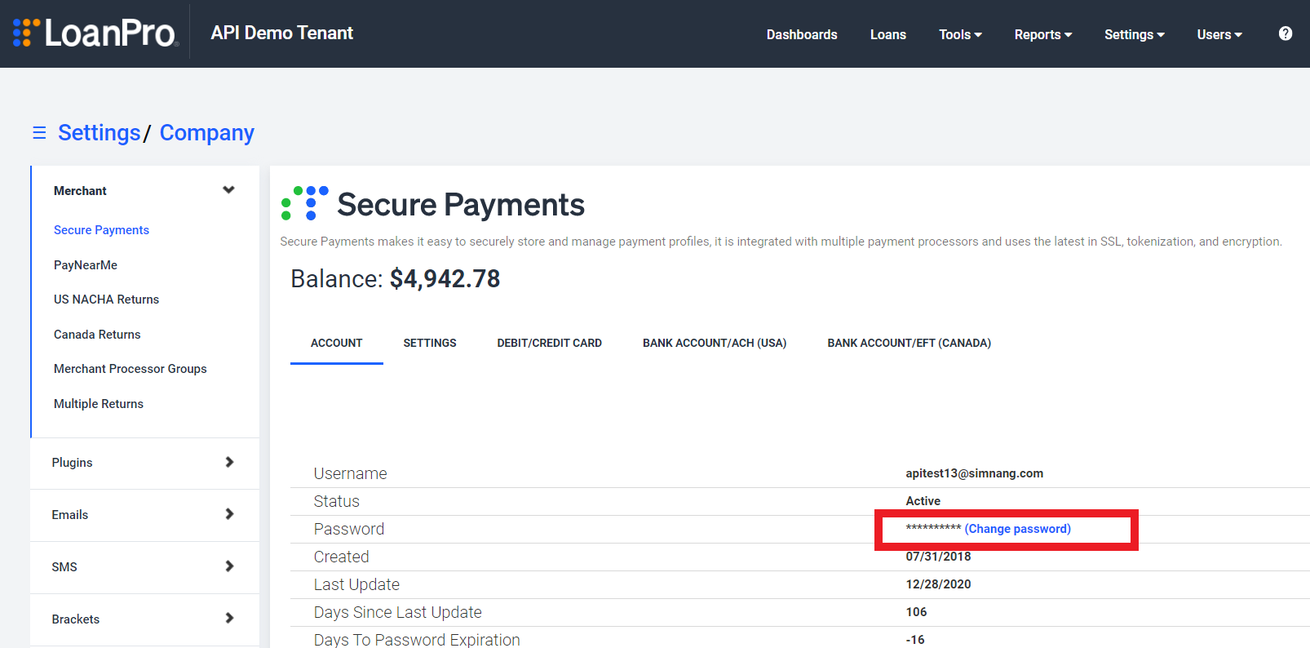Expand the Emails section

144,515
